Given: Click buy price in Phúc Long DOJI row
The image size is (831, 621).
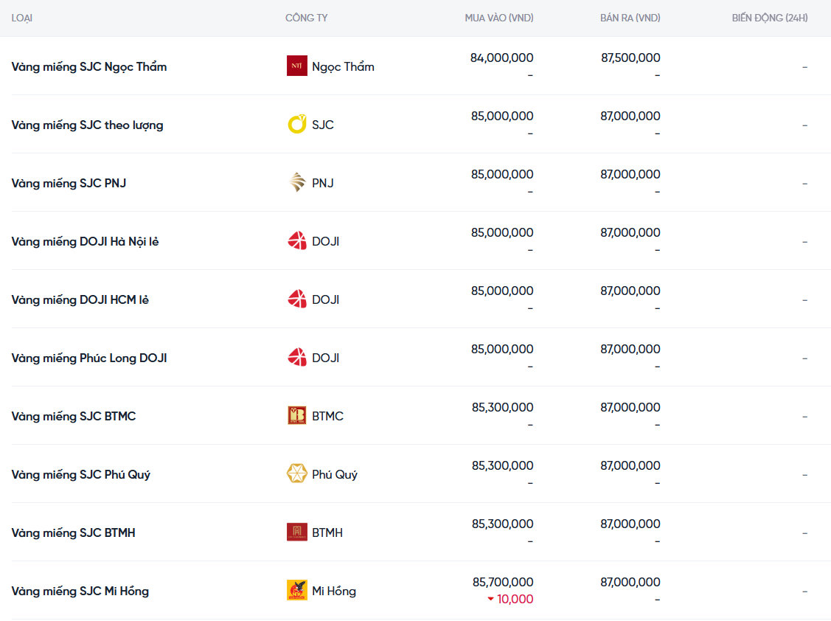Looking at the screenshot, I should pyautogui.click(x=502, y=350).
